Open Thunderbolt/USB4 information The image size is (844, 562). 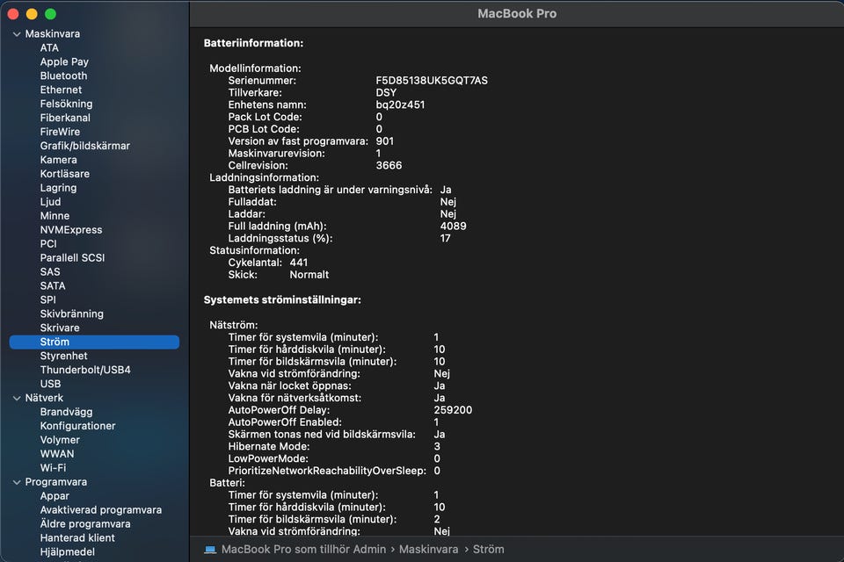pyautogui.click(x=85, y=370)
